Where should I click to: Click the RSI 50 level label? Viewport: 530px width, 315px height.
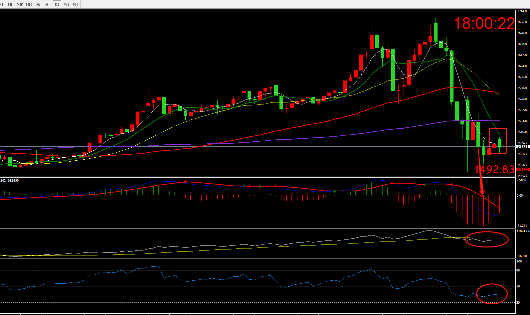518,286
